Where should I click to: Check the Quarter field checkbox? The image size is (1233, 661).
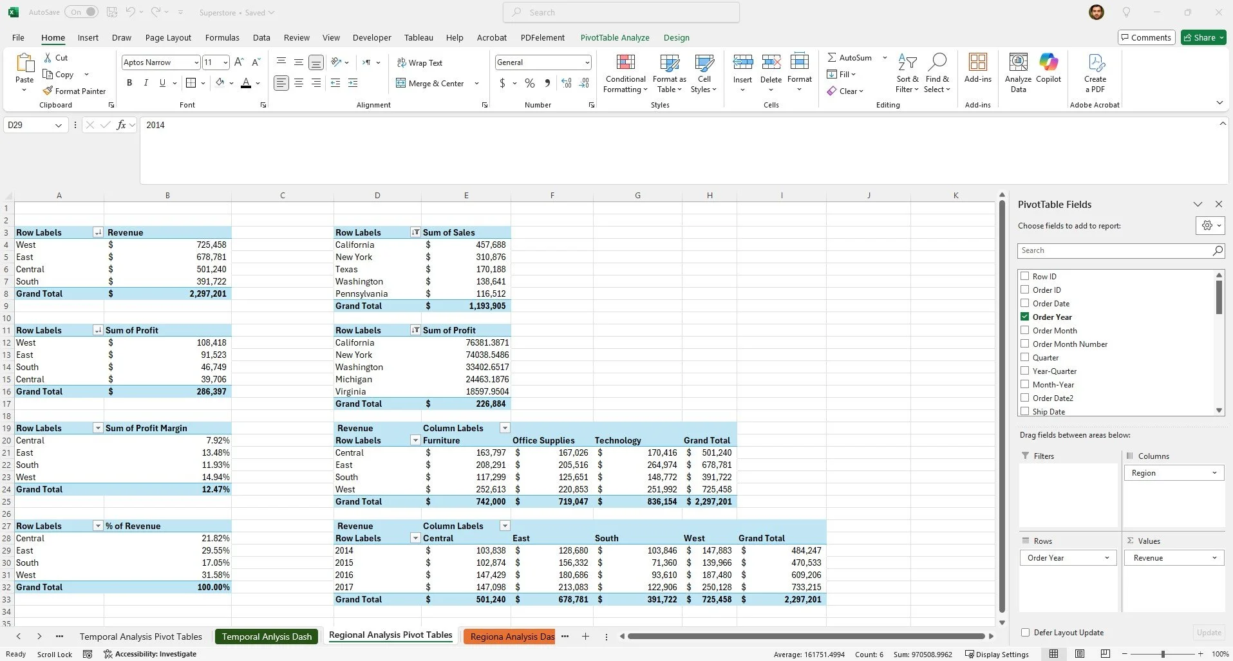pos(1024,357)
